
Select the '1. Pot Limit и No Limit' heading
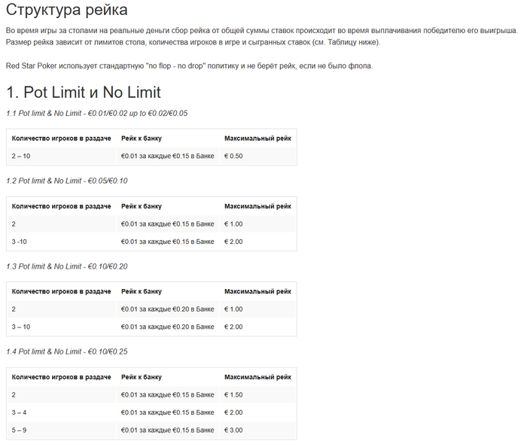pyautogui.click(x=84, y=92)
